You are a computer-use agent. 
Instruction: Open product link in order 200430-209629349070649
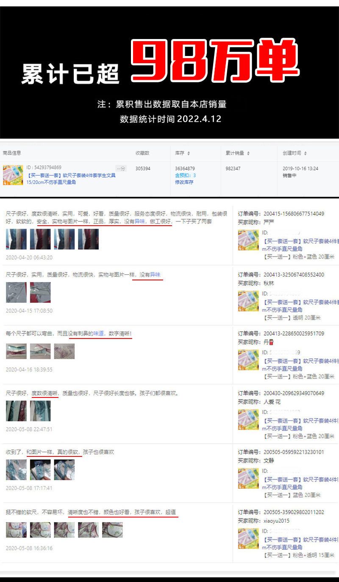[x=299, y=424]
